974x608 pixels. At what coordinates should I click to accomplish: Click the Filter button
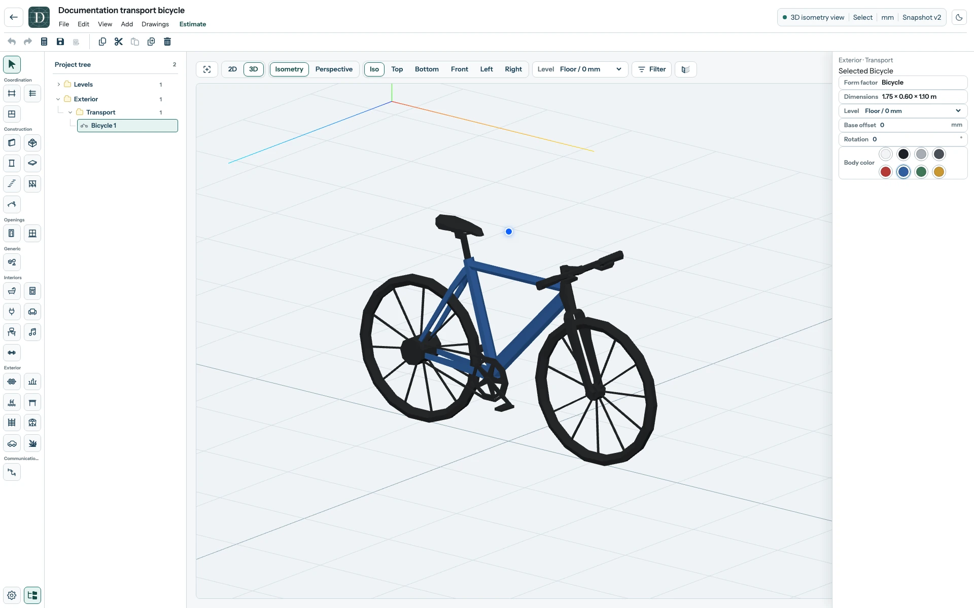point(652,69)
